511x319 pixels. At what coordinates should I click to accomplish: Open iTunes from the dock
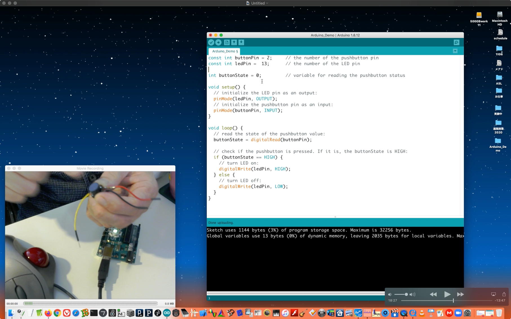click(285, 313)
